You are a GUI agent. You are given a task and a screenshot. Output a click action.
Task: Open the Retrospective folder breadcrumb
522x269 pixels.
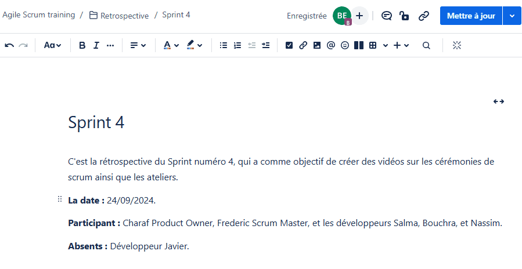tap(119, 15)
